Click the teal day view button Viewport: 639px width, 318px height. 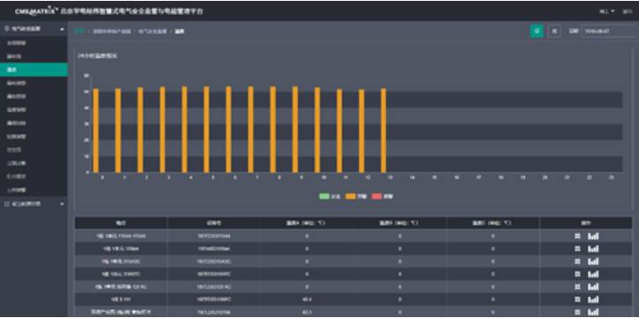tap(537, 31)
